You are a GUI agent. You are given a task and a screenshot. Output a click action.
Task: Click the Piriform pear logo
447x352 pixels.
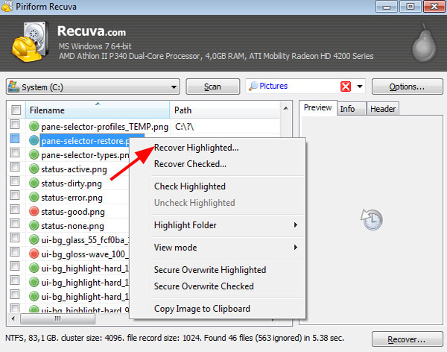[x=424, y=43]
